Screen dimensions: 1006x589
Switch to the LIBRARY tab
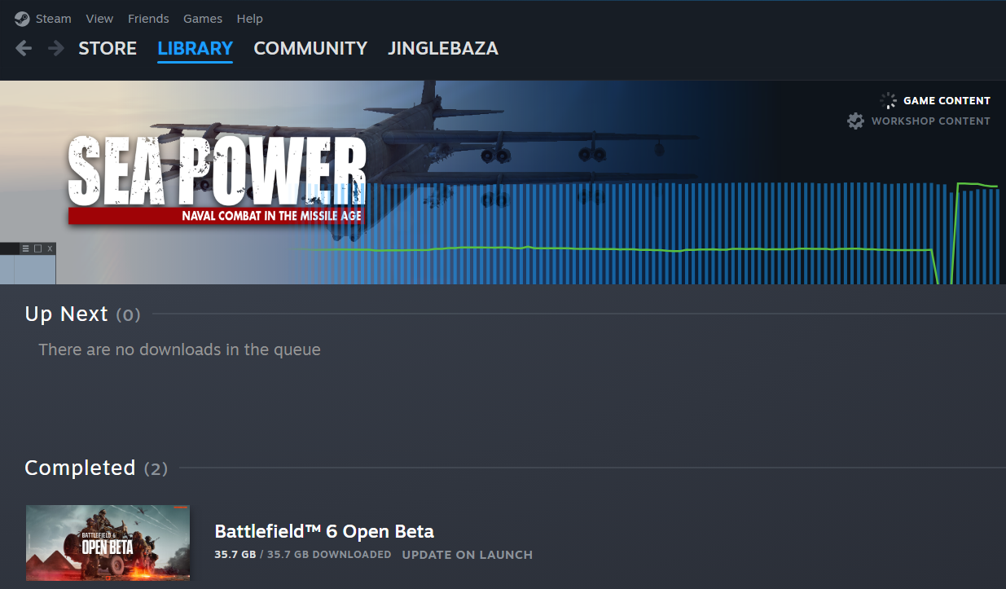coord(195,49)
